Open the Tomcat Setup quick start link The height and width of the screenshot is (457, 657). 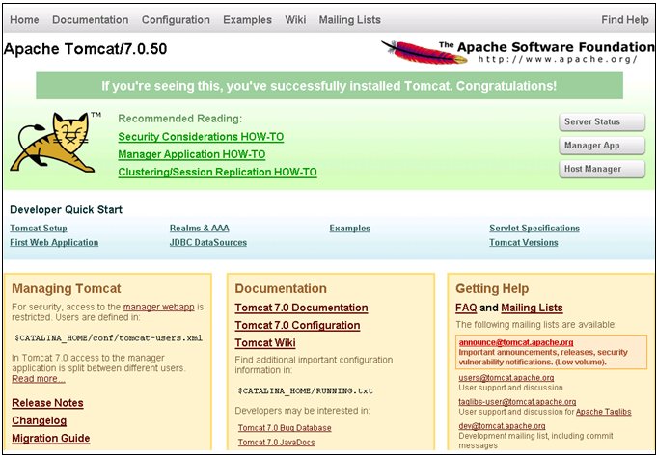click(39, 228)
